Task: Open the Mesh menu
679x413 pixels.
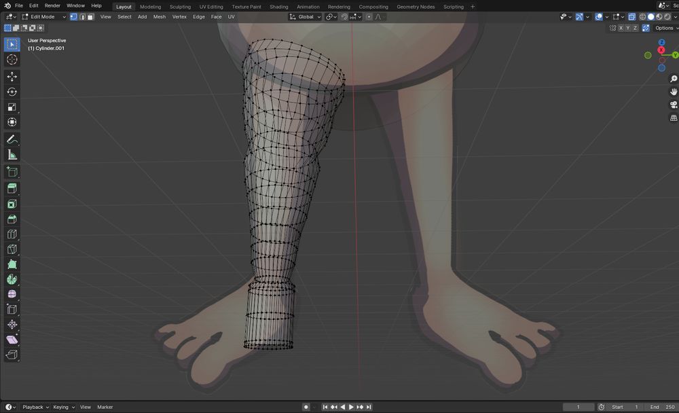Action: tap(160, 17)
